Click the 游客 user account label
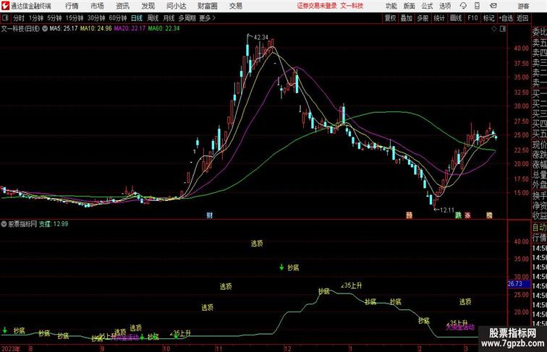Image resolution: width=547 pixels, height=352 pixels. [523, 6]
